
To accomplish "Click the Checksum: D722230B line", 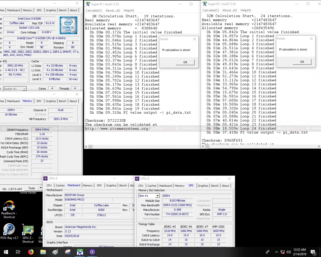I will [x=105, y=120].
